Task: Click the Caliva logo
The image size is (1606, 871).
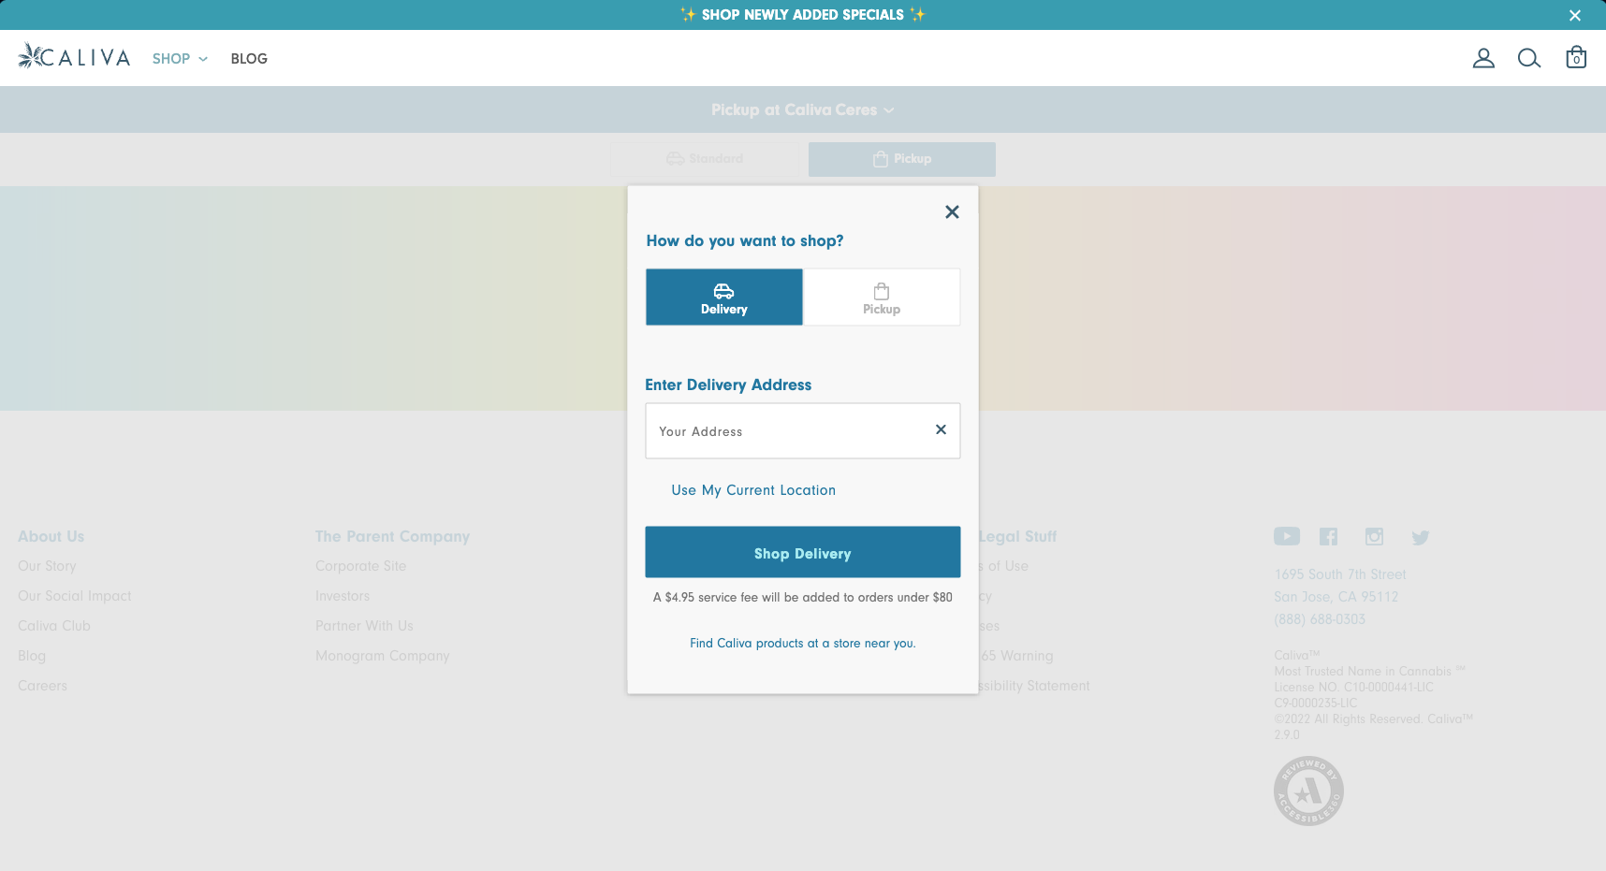Action: click(x=74, y=57)
